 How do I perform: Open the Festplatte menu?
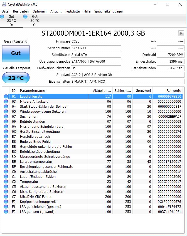tap(73, 11)
